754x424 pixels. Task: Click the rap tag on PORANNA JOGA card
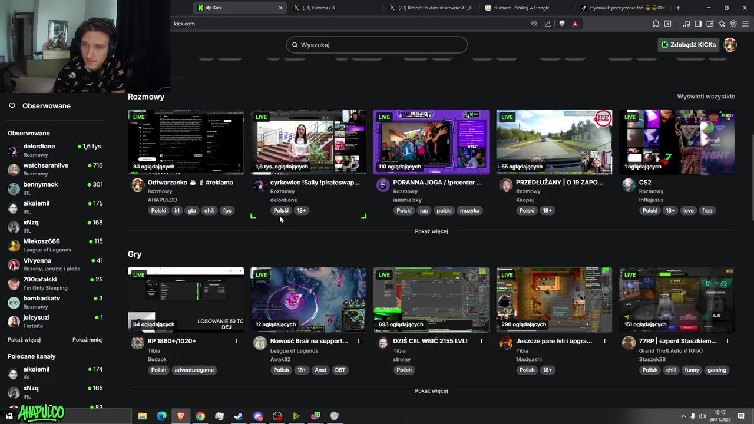click(424, 210)
